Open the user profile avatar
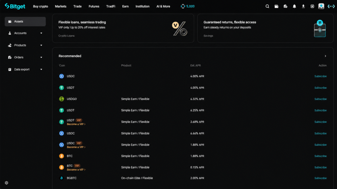This screenshot has width=337, height=189. [x=321, y=6]
